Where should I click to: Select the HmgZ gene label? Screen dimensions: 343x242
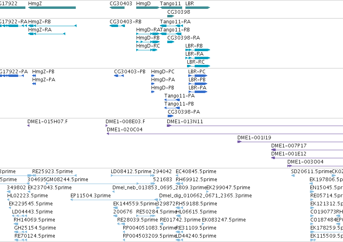35,4
